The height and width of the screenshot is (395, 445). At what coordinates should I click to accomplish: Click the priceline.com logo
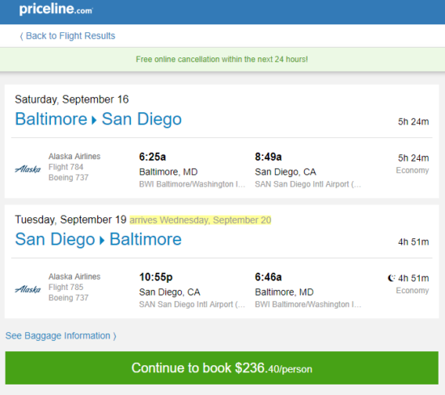tap(56, 10)
